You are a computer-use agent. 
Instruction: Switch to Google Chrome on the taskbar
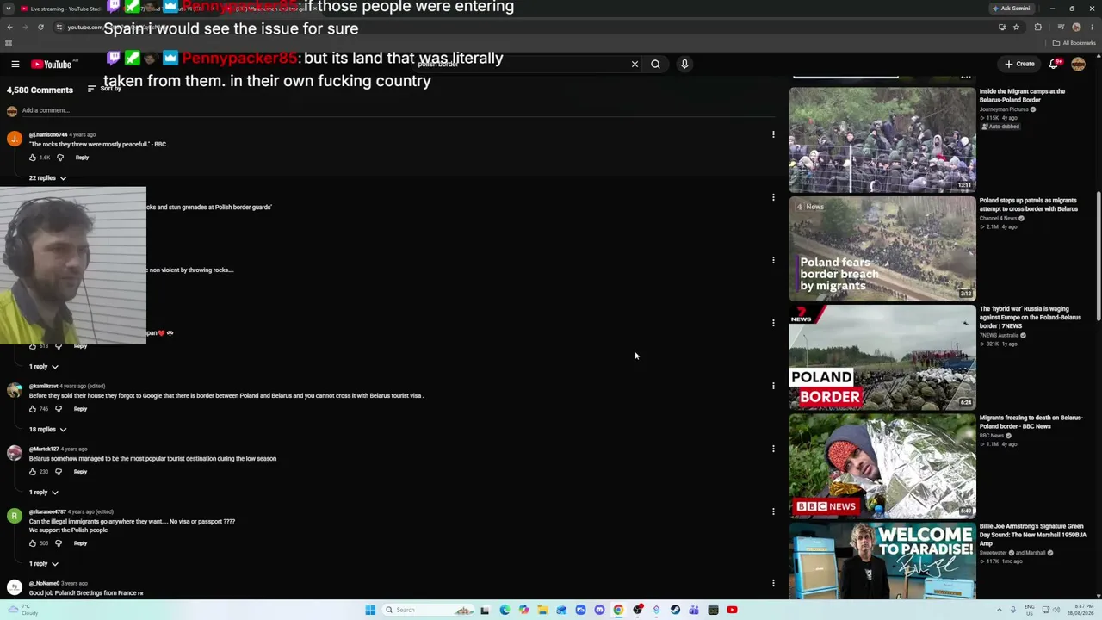618,610
